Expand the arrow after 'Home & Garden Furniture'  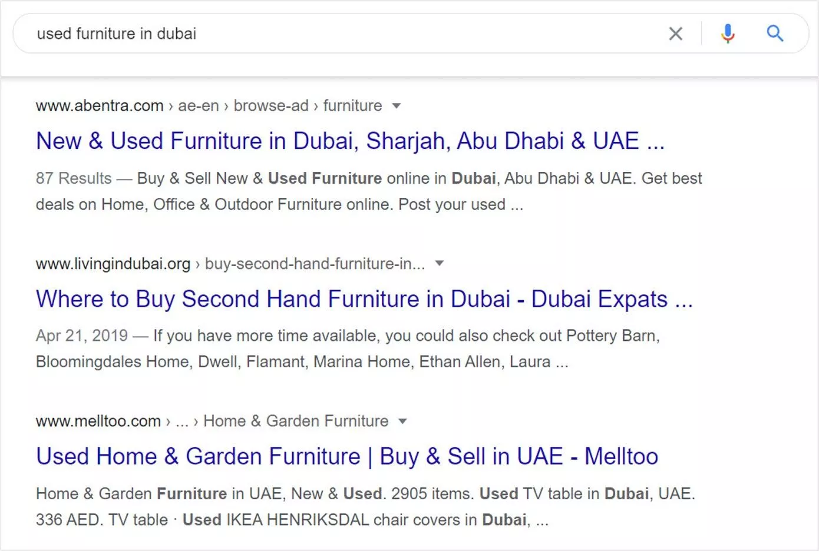[402, 421]
